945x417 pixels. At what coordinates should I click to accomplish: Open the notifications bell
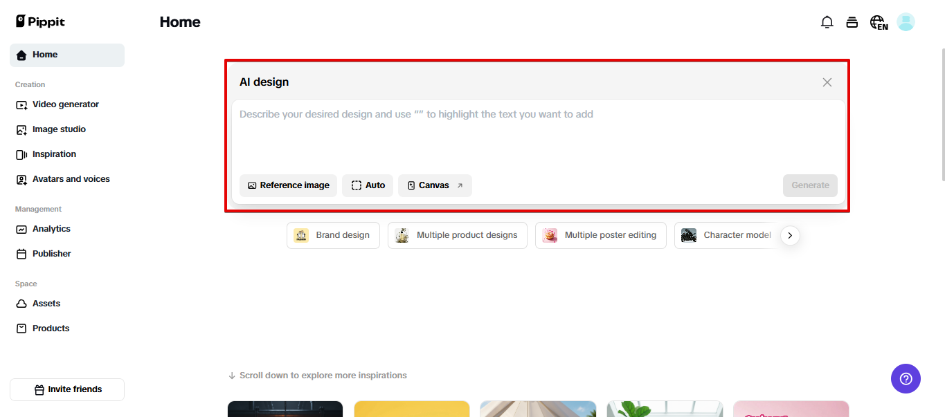pyautogui.click(x=827, y=21)
